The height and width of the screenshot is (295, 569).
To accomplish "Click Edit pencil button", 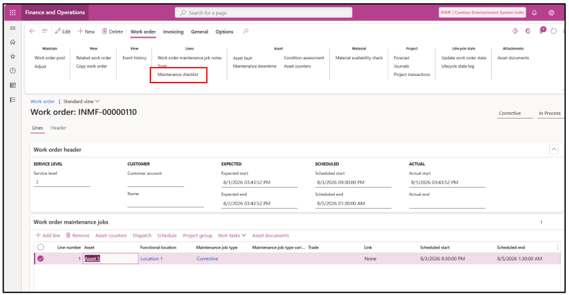I will tap(62, 32).
